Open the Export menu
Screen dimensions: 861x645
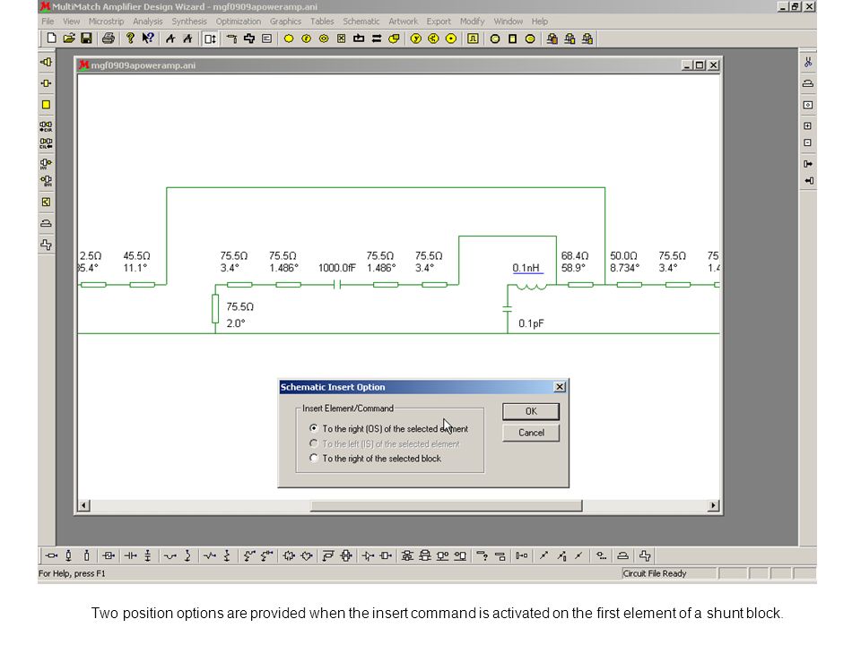(x=439, y=21)
